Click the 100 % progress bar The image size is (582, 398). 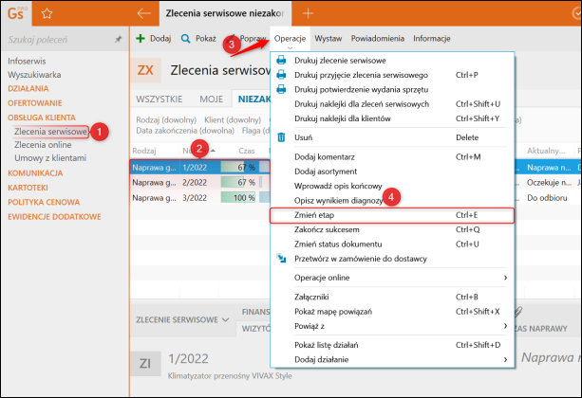[238, 198]
